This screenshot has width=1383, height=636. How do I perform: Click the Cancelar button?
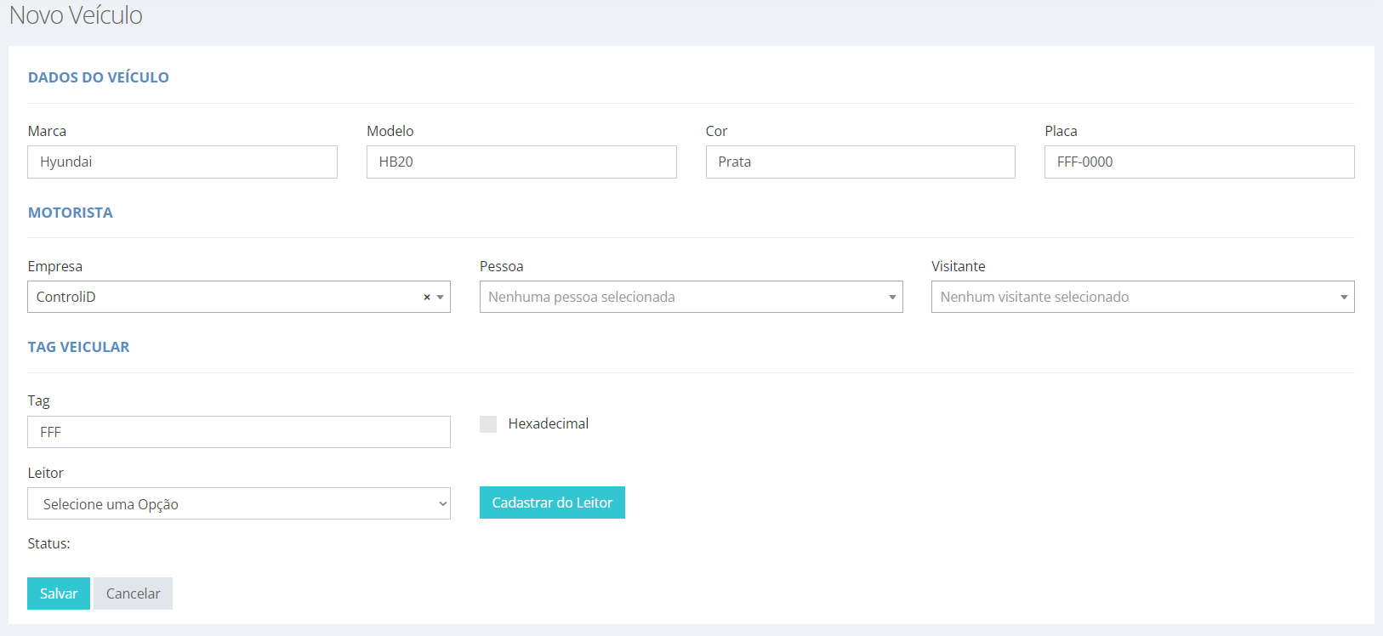click(133, 593)
